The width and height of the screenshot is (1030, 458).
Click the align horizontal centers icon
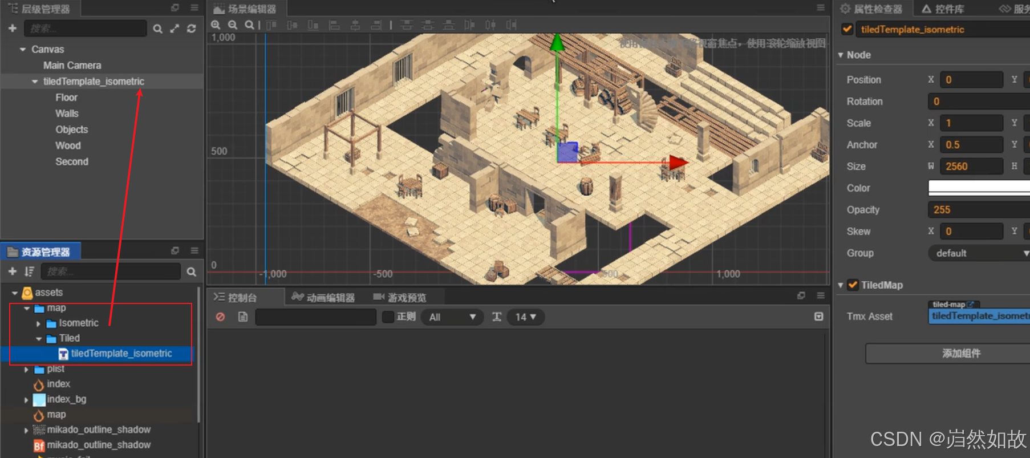(355, 25)
